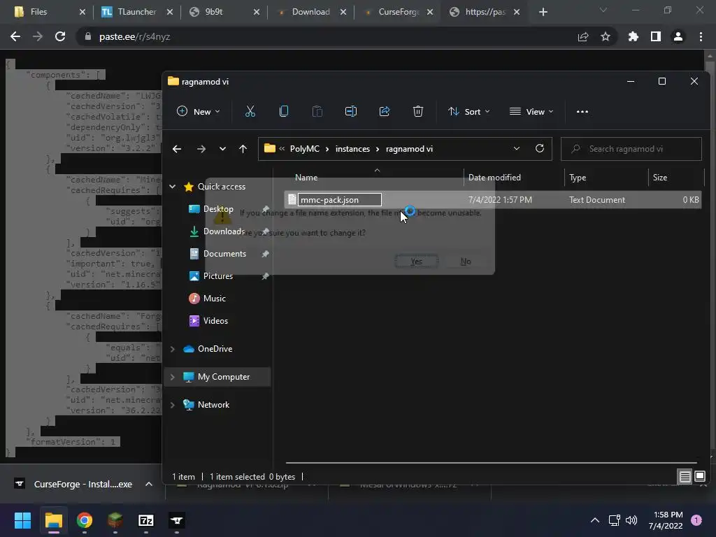This screenshot has height=537, width=716.
Task: Select Pictures in Quick access
Action: click(218, 275)
